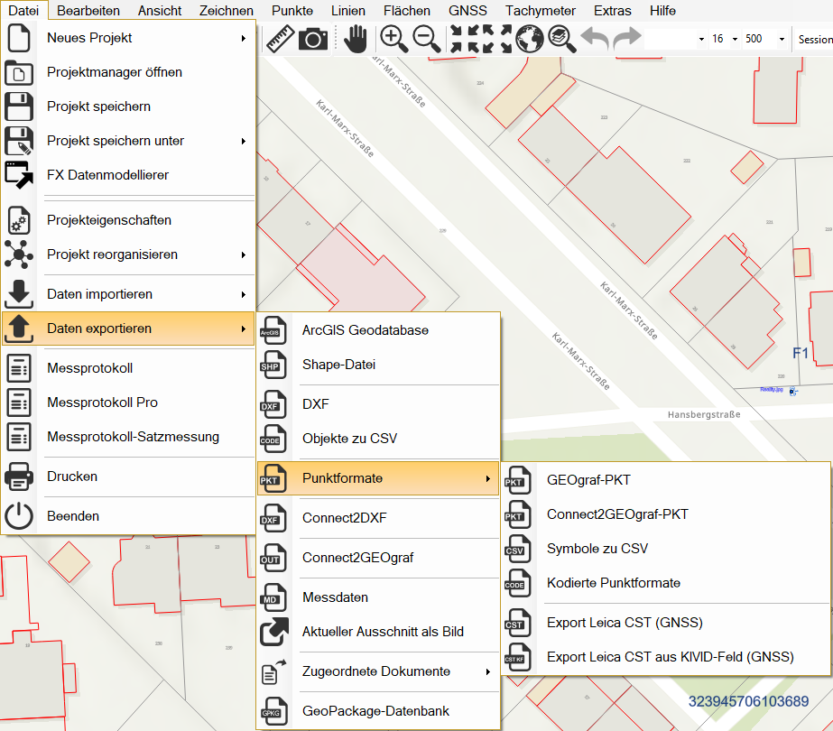The height and width of the screenshot is (731, 833).
Task: Click the redo arrow icon
Action: point(626,39)
